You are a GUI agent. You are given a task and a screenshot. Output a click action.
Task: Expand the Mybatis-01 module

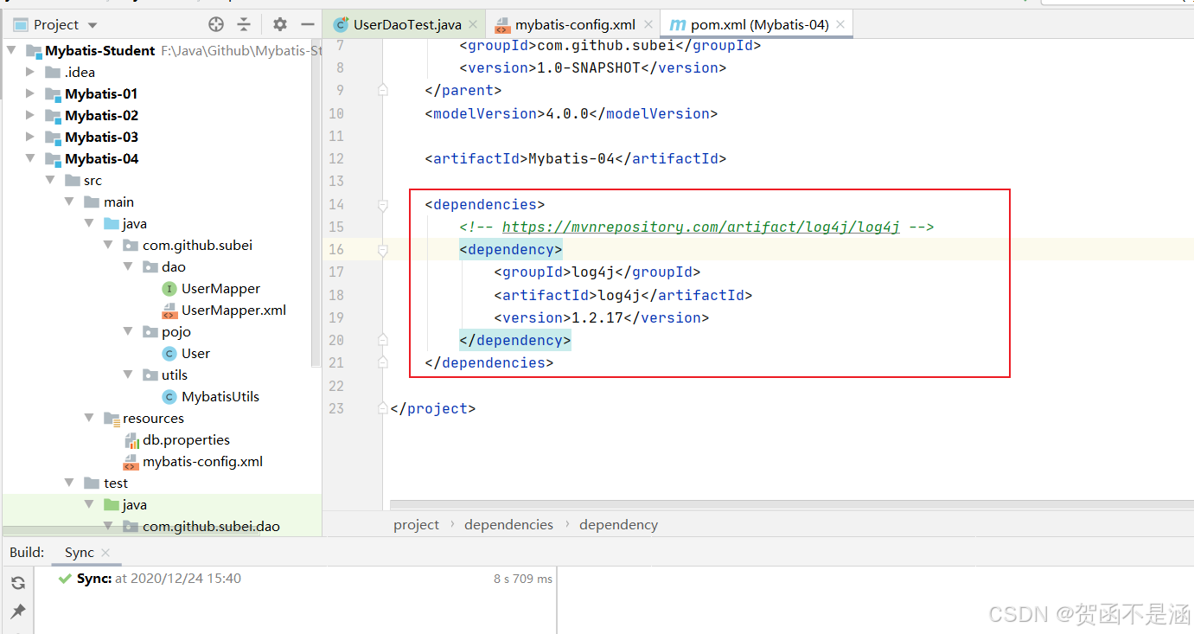pos(30,93)
